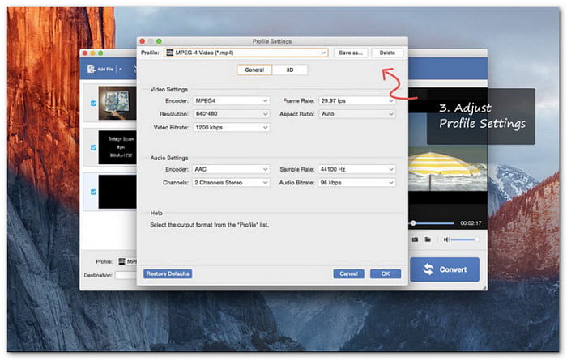
Task: Open the Profile dropdown in Profile Settings
Action: pyautogui.click(x=246, y=53)
